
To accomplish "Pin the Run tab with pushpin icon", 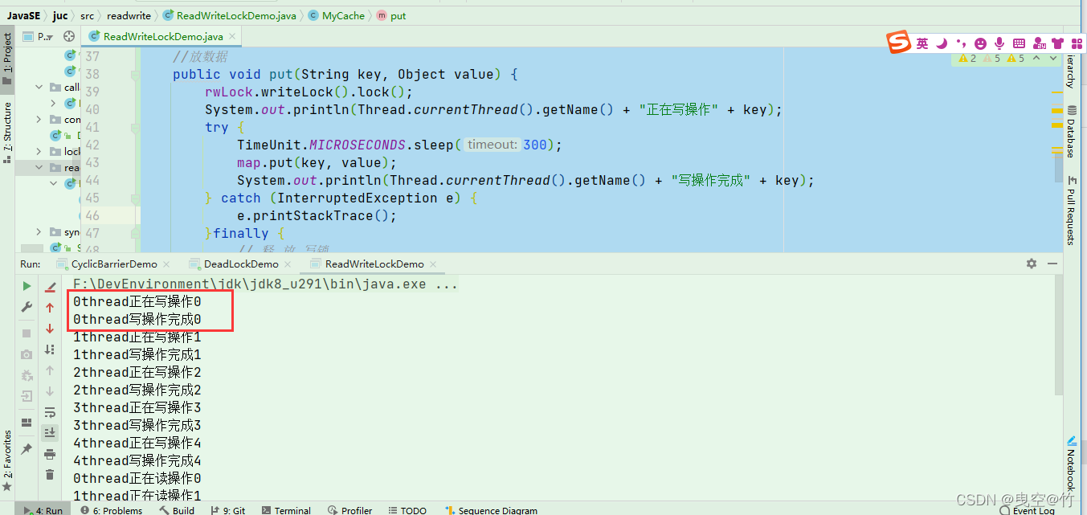I will pyautogui.click(x=27, y=449).
